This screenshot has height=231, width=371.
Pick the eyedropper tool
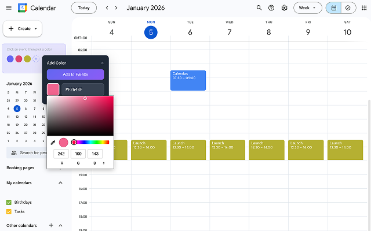(x=53, y=143)
